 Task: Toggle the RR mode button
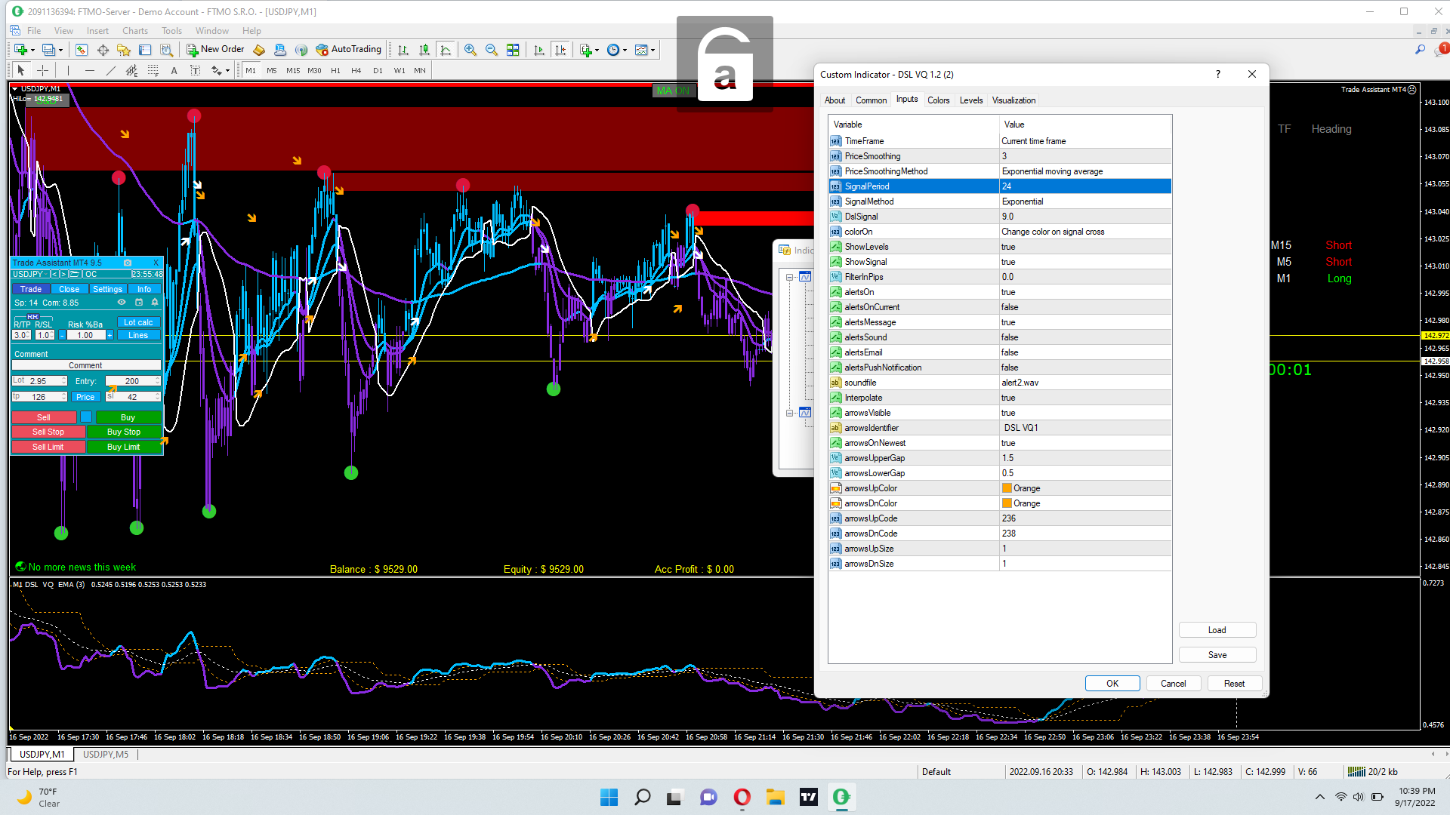point(32,316)
